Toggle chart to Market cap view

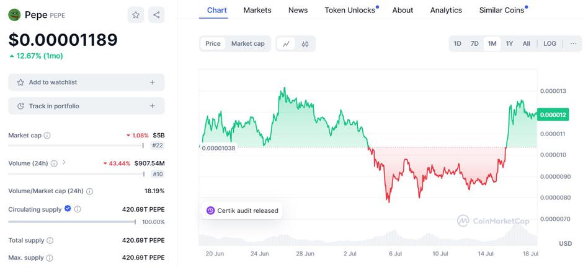pyautogui.click(x=248, y=44)
